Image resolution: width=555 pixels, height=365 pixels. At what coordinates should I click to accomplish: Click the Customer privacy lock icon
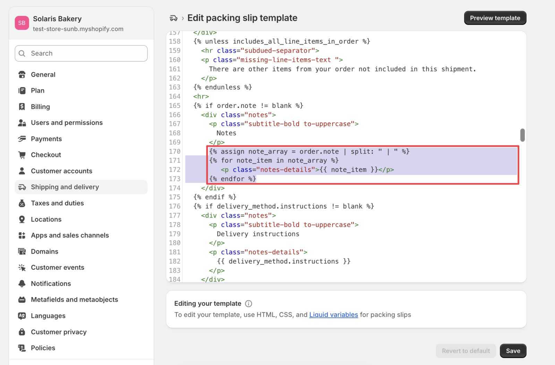pos(22,332)
